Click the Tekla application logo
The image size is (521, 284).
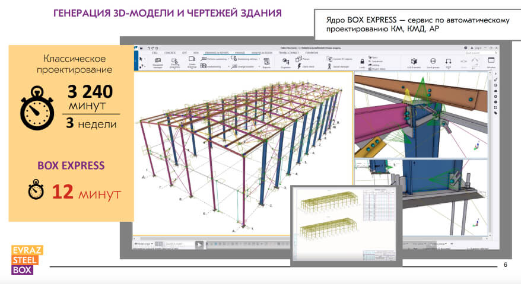coord(135,48)
